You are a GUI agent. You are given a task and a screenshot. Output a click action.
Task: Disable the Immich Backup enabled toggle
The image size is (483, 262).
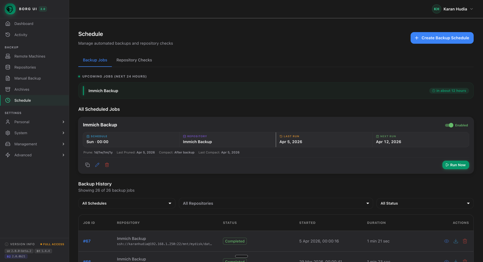pos(449,125)
